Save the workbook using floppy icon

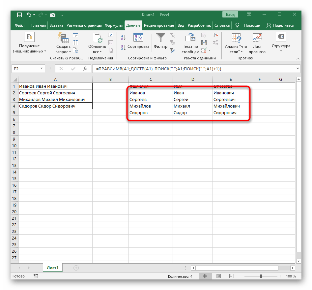coord(19,15)
